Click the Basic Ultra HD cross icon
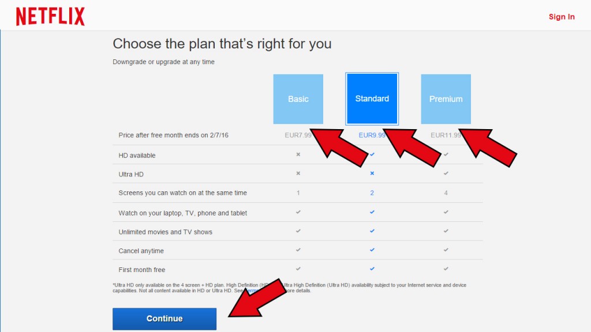Image resolution: width=591 pixels, height=332 pixels. coord(298,173)
